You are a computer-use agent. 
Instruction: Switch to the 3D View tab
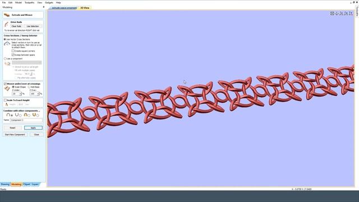pos(85,8)
